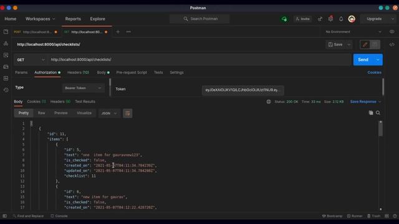Open the Pre-request Script tab
The height and width of the screenshot is (224, 399).
(132, 72)
